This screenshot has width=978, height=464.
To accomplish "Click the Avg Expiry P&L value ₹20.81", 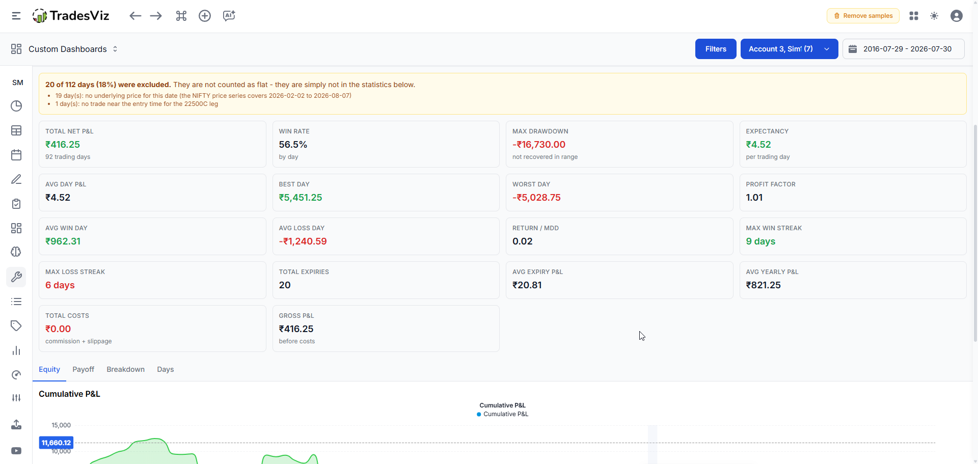I will 527,285.
